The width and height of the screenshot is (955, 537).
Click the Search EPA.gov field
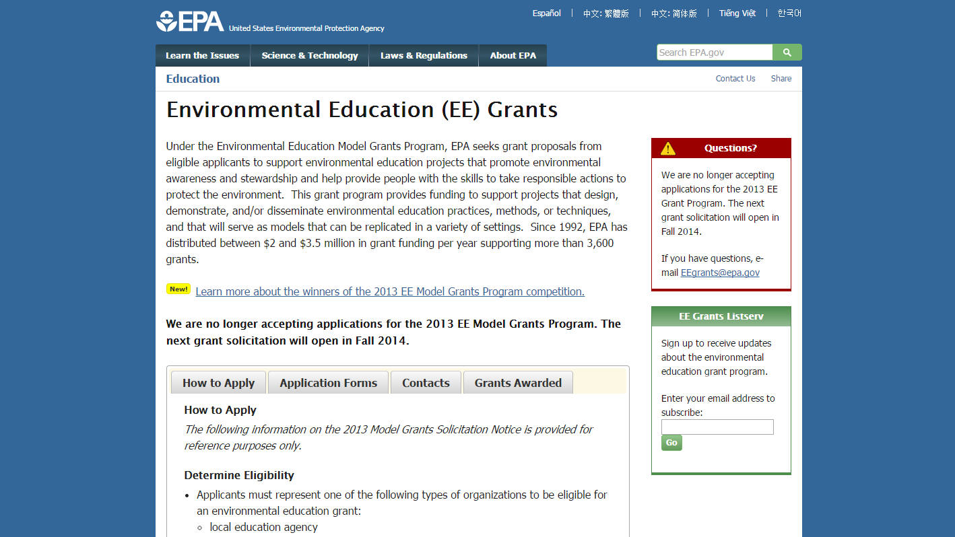tap(715, 52)
